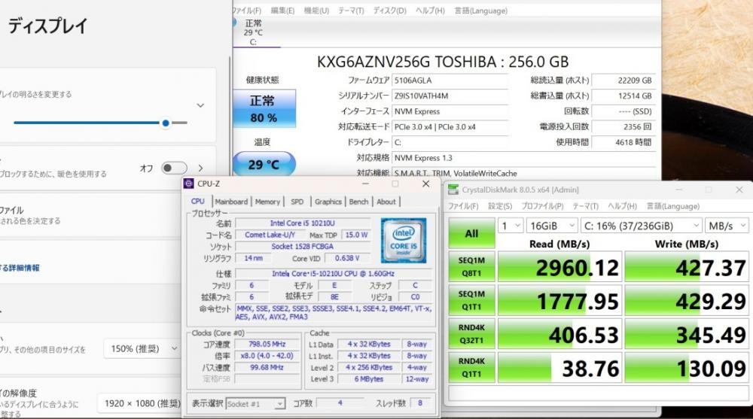The height and width of the screenshot is (419, 753).
Task: Click the Intel Core i5 10210U name field
Action: (303, 223)
